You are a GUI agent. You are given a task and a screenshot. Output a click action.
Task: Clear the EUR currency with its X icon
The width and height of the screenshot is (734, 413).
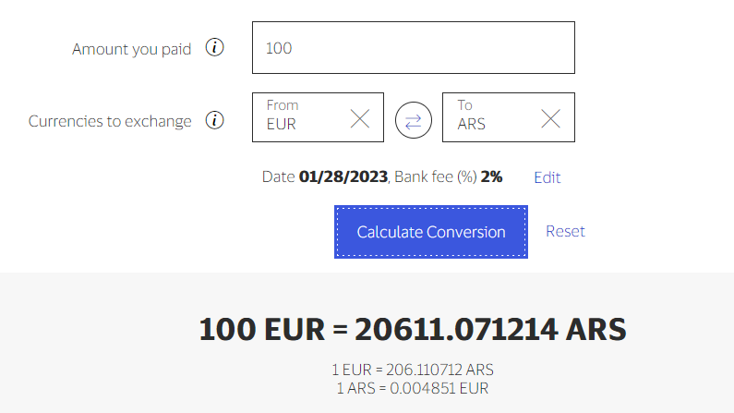[360, 118]
